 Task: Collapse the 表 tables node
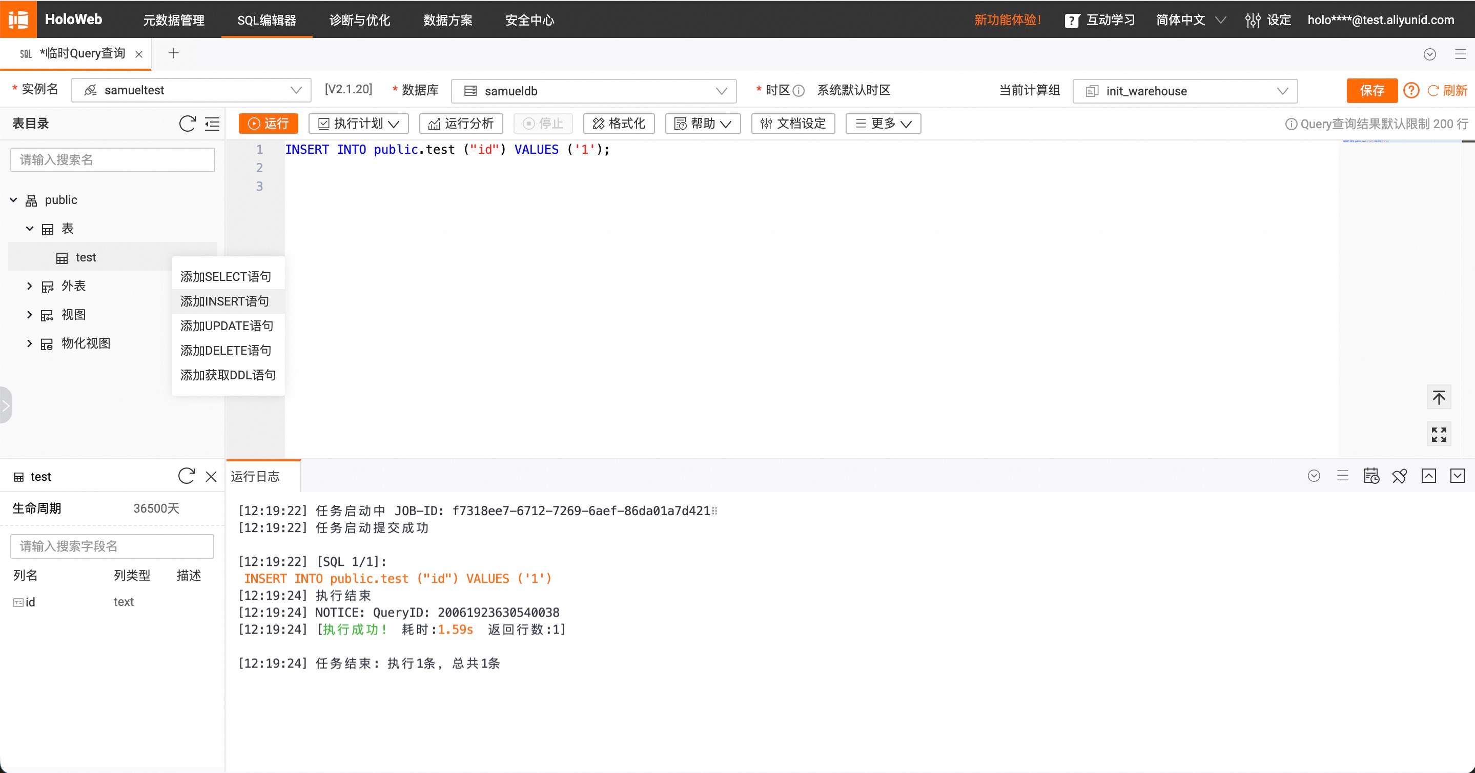30,229
